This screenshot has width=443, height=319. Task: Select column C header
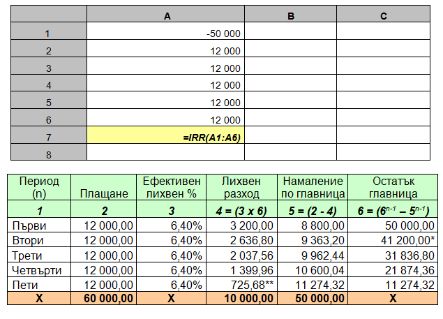pos(384,15)
